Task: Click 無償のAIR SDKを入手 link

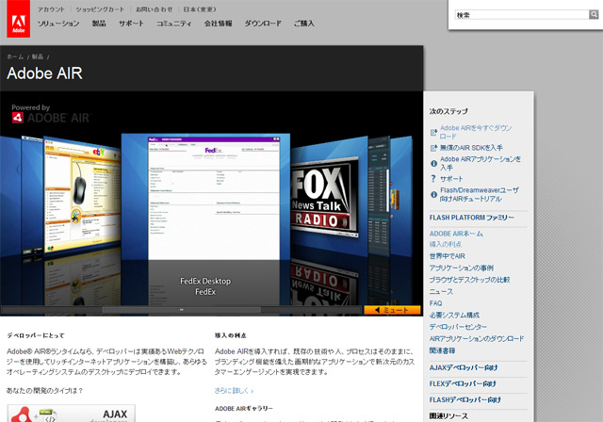Action: click(x=471, y=148)
